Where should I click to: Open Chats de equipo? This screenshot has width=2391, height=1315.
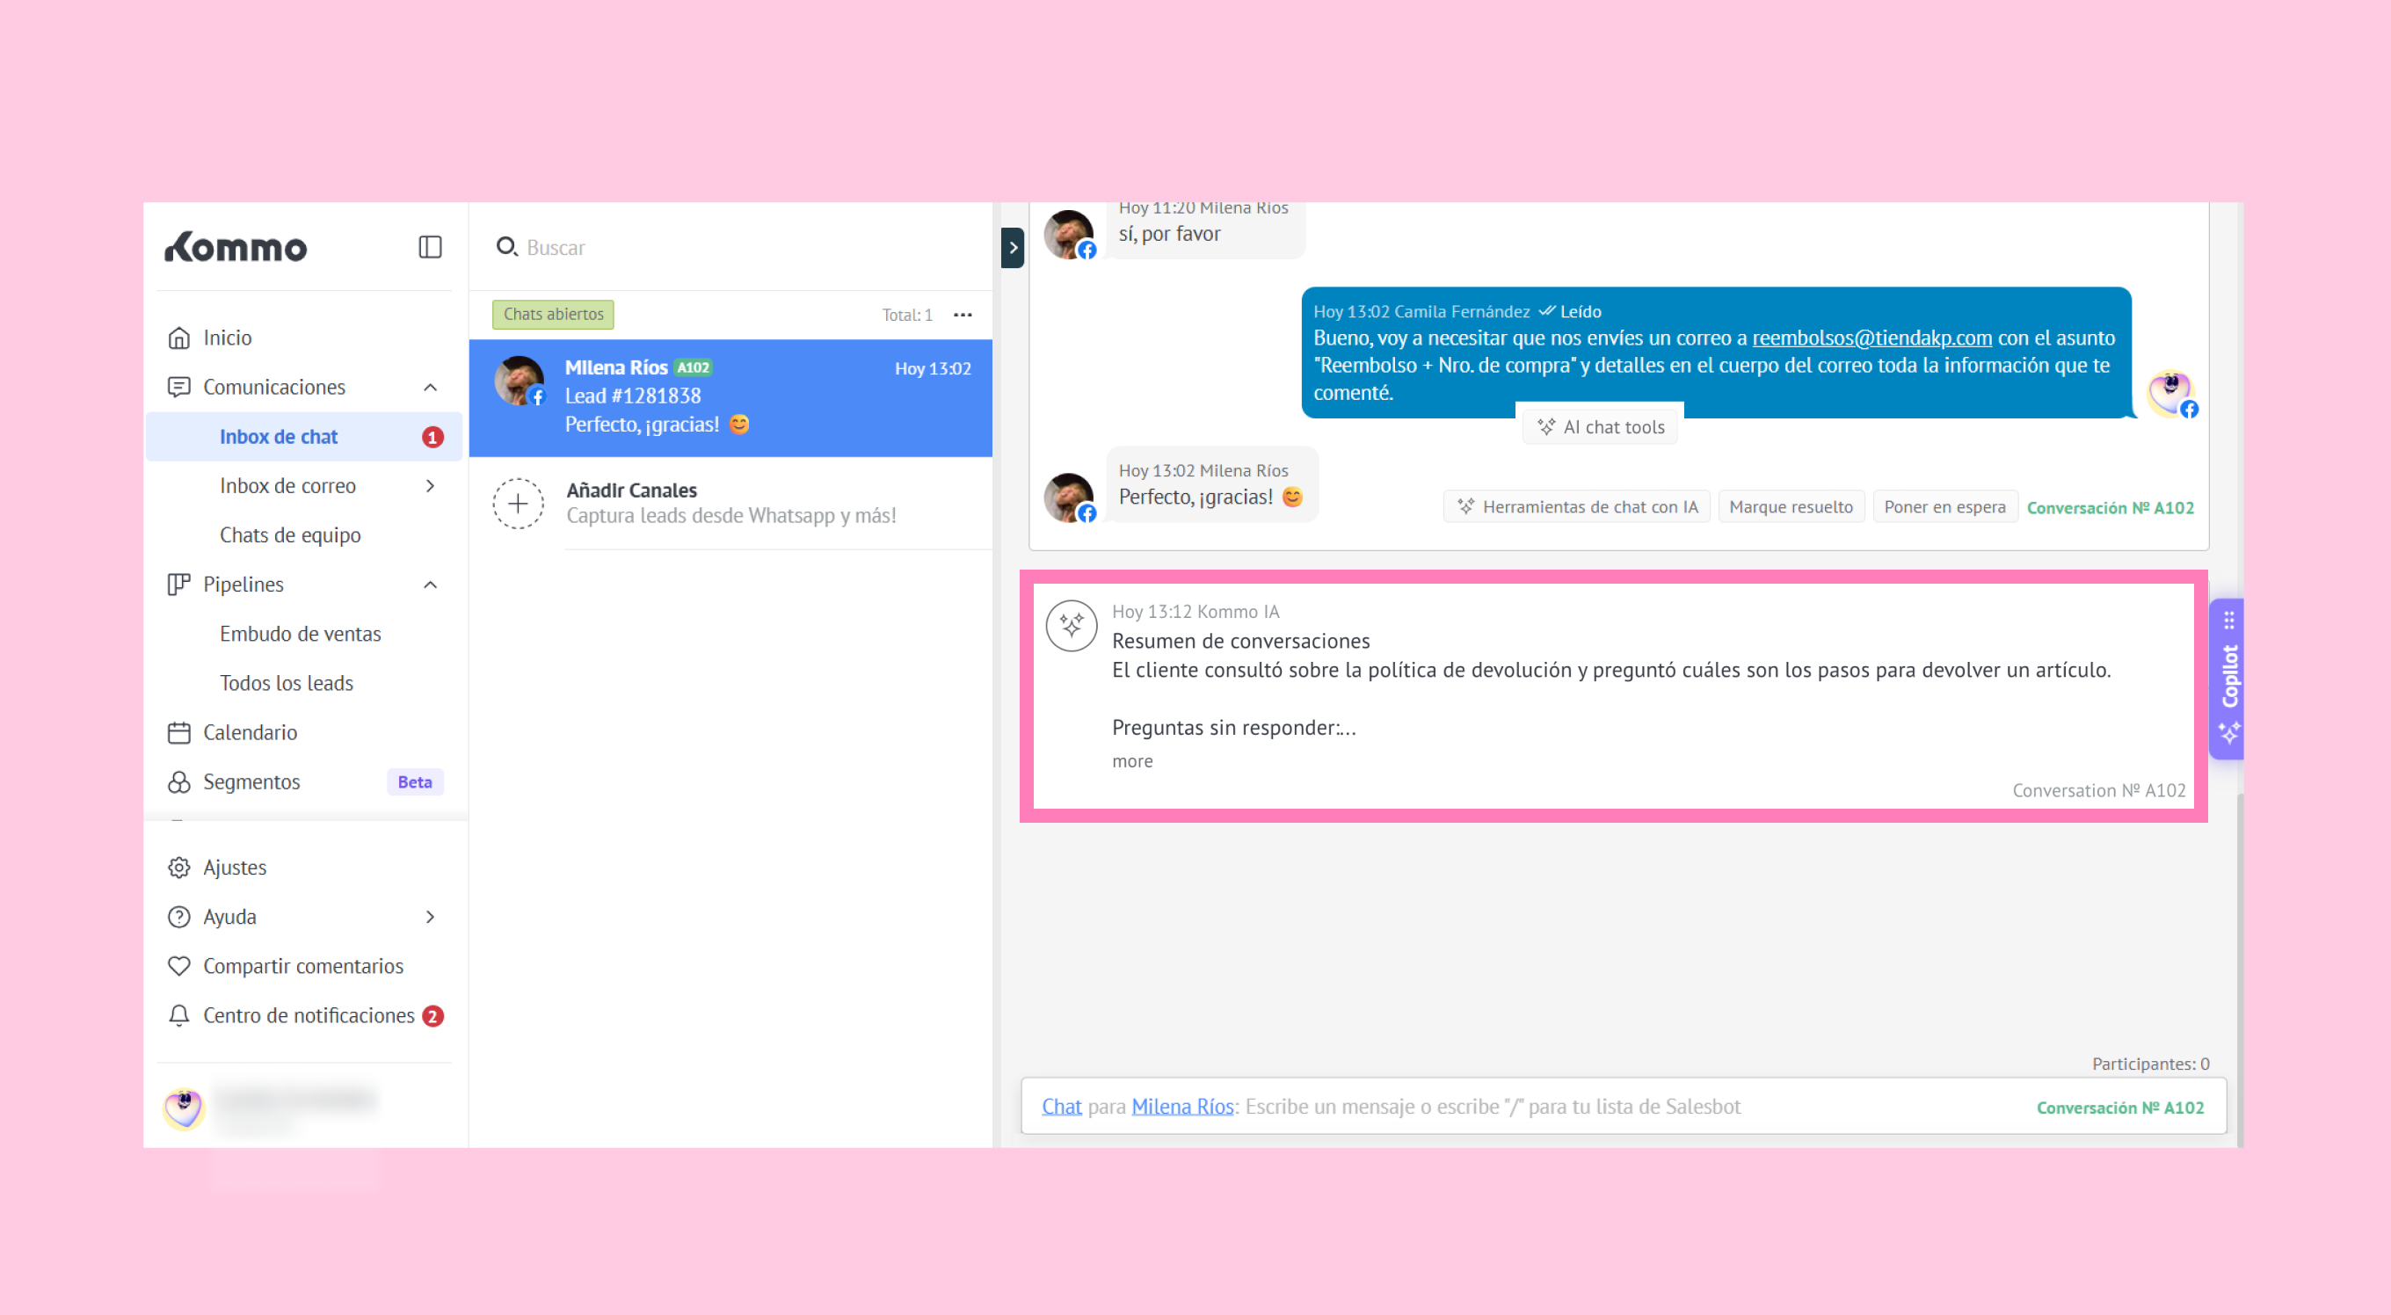[x=290, y=534]
